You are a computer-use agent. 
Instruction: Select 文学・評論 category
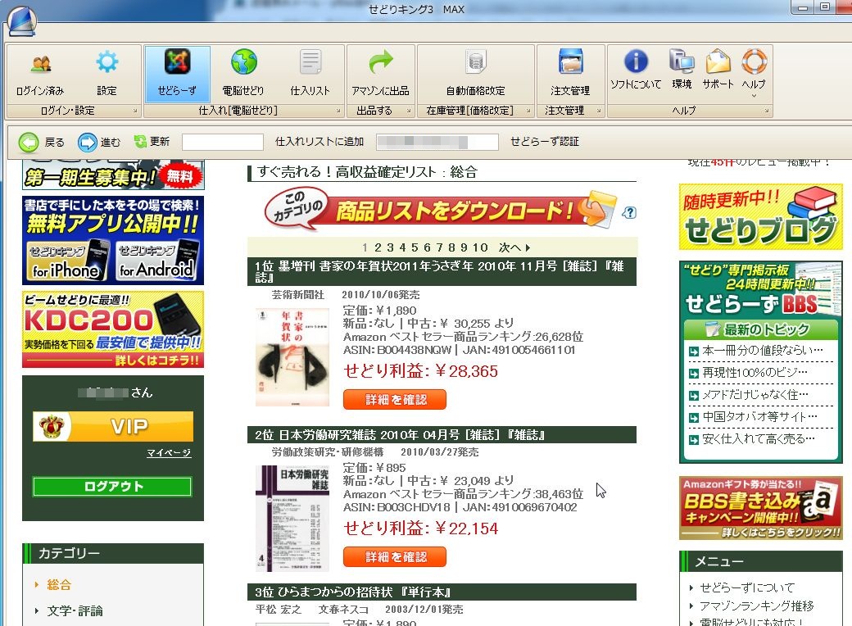[75, 610]
